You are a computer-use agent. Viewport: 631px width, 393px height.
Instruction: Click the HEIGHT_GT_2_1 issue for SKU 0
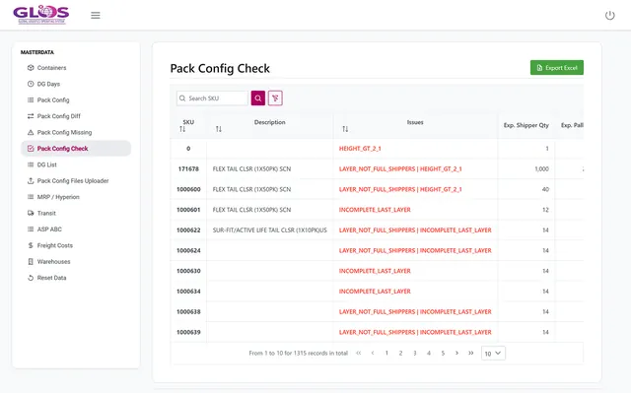click(x=360, y=149)
